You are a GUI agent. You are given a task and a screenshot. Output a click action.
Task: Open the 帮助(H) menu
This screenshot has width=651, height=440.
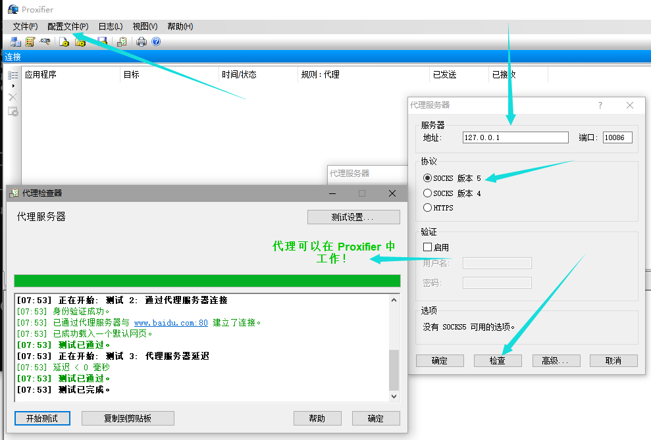coord(180,26)
